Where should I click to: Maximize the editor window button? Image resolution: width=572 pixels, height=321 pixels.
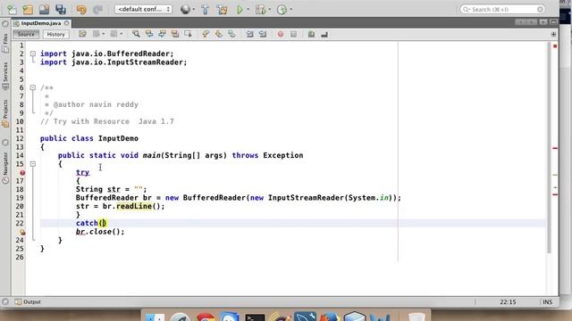coord(553,22)
